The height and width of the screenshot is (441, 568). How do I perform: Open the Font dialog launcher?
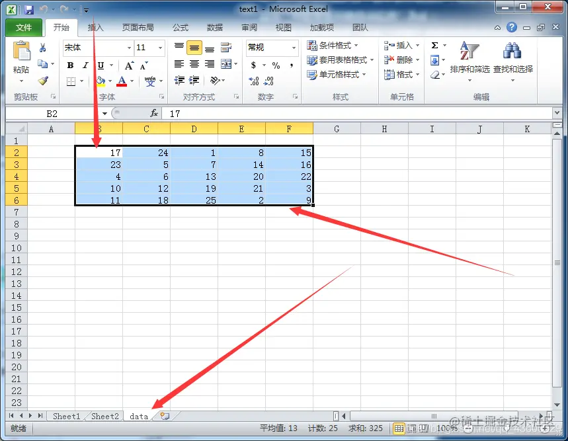pos(161,97)
